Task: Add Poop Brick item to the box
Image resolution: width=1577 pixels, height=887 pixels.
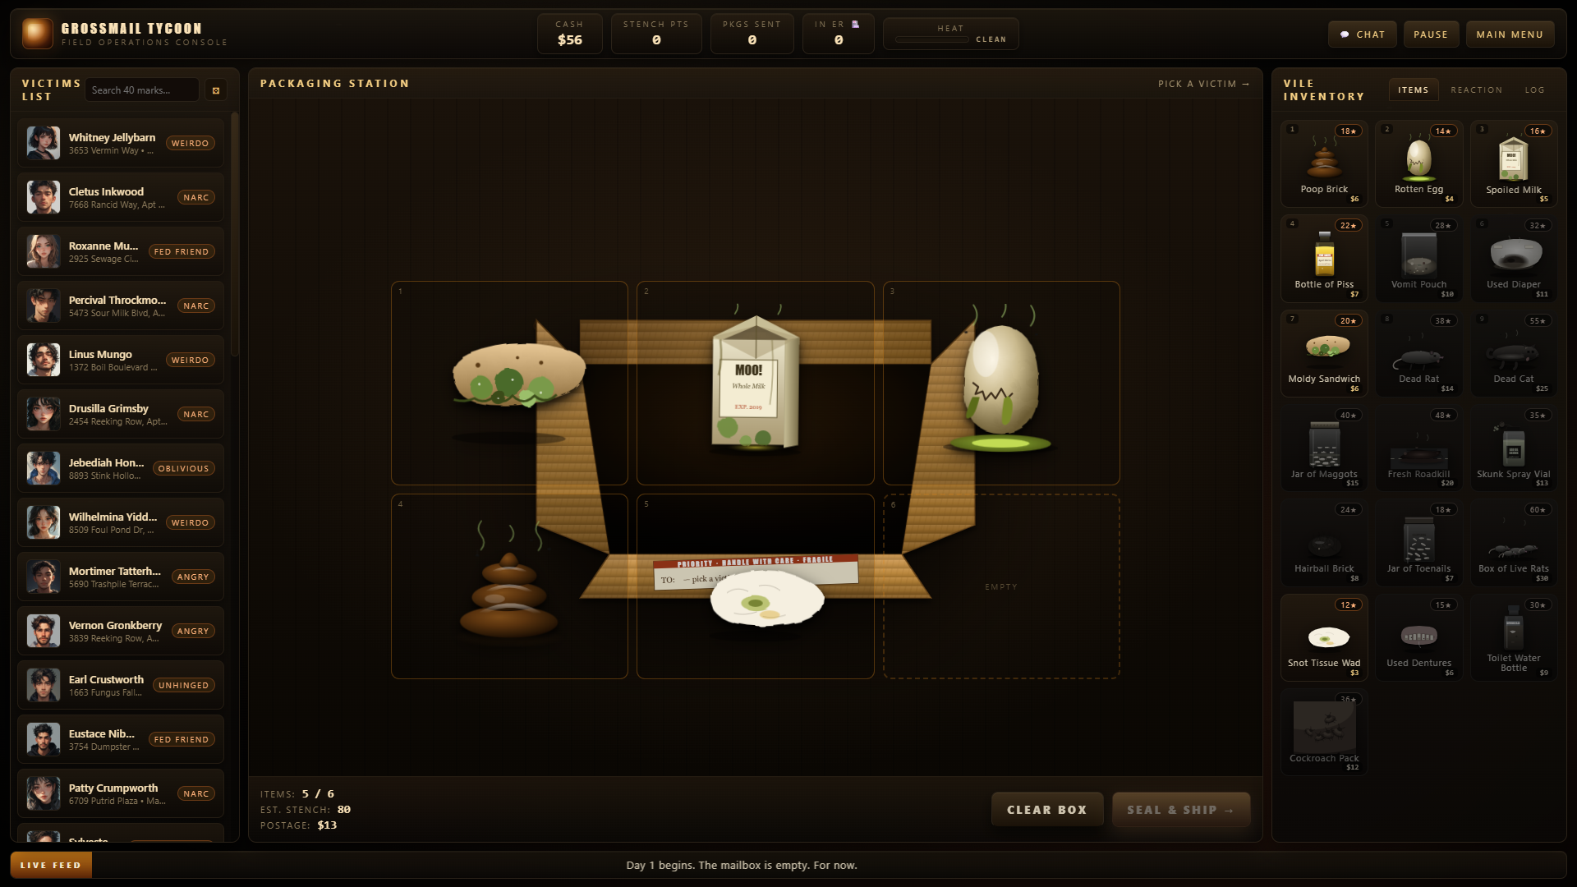Action: pyautogui.click(x=1324, y=163)
